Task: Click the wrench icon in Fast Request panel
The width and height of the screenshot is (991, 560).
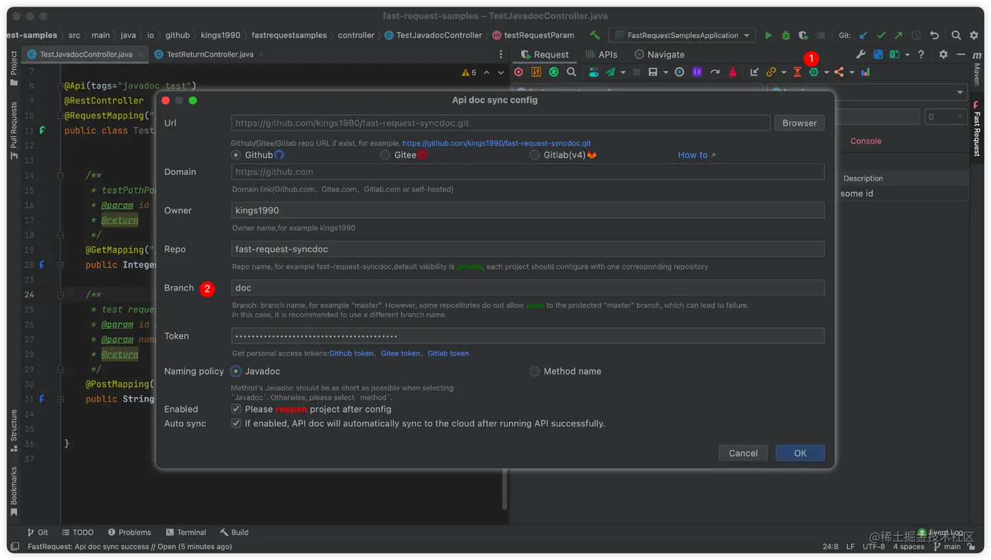Action: point(861,54)
